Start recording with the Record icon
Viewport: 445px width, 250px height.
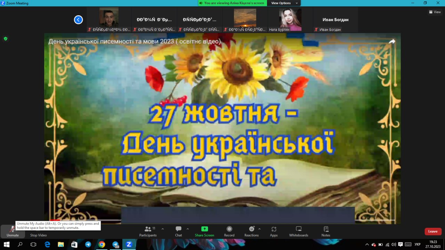[x=229, y=231]
